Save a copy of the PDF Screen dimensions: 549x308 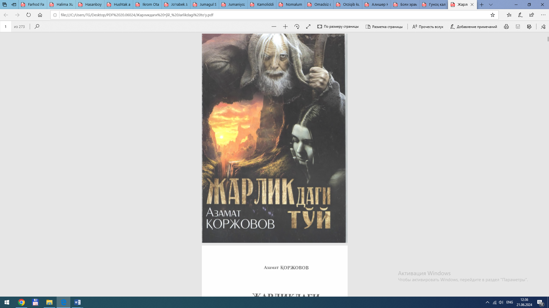pyautogui.click(x=518, y=27)
